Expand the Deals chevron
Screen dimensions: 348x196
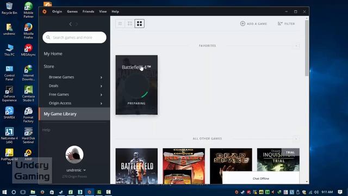click(101, 86)
